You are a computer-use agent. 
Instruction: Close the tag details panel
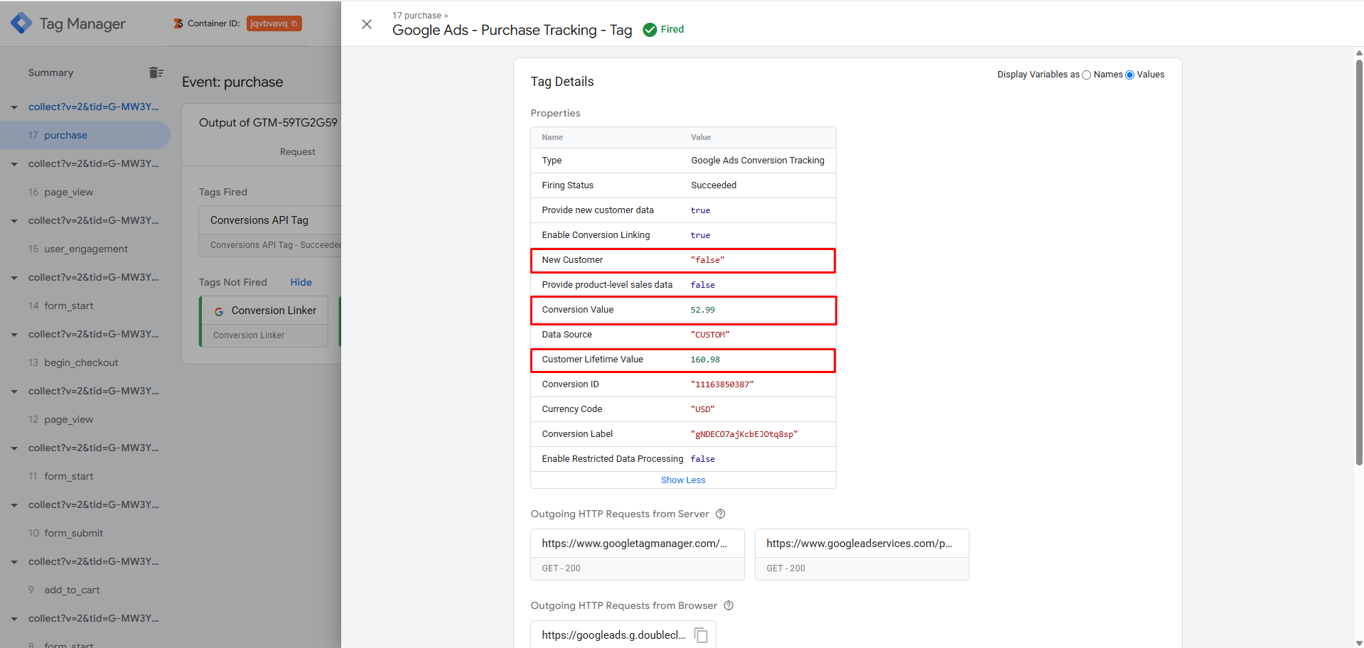click(x=367, y=24)
